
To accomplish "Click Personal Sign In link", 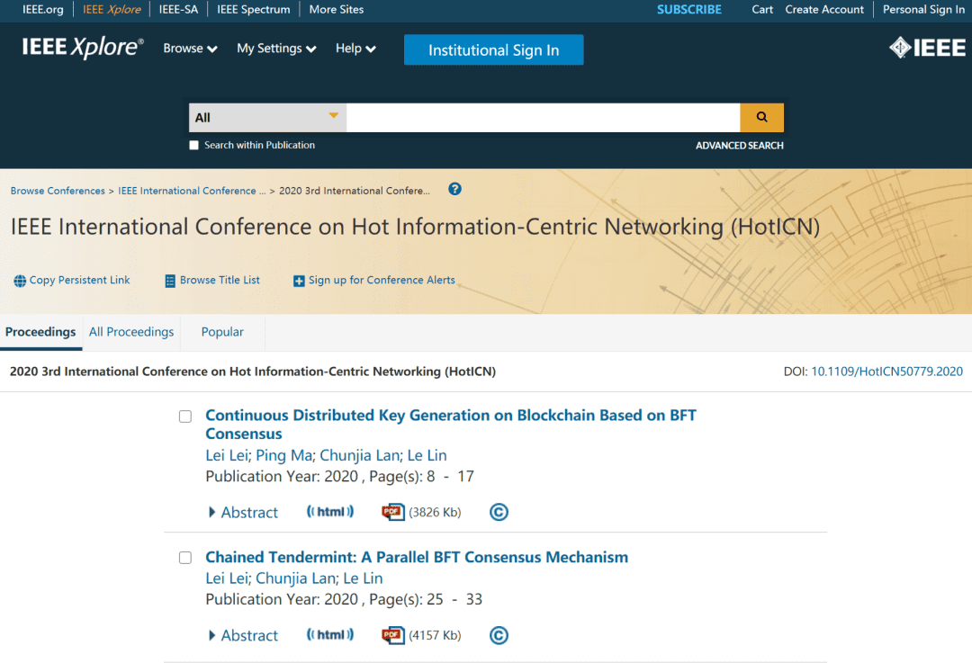I will [923, 9].
